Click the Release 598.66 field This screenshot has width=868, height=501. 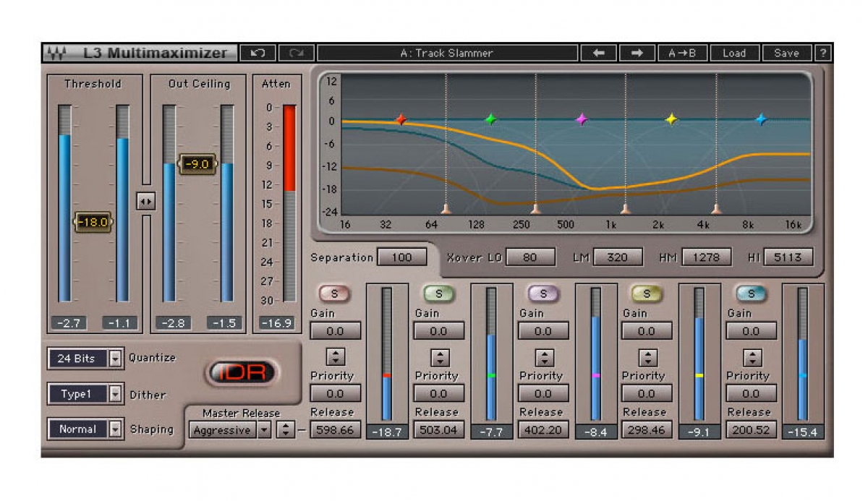click(335, 429)
